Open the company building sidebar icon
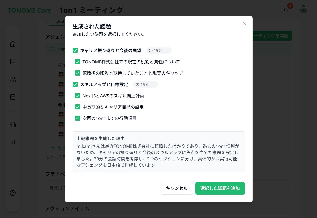This screenshot has width=317, height=218. coord(13,124)
